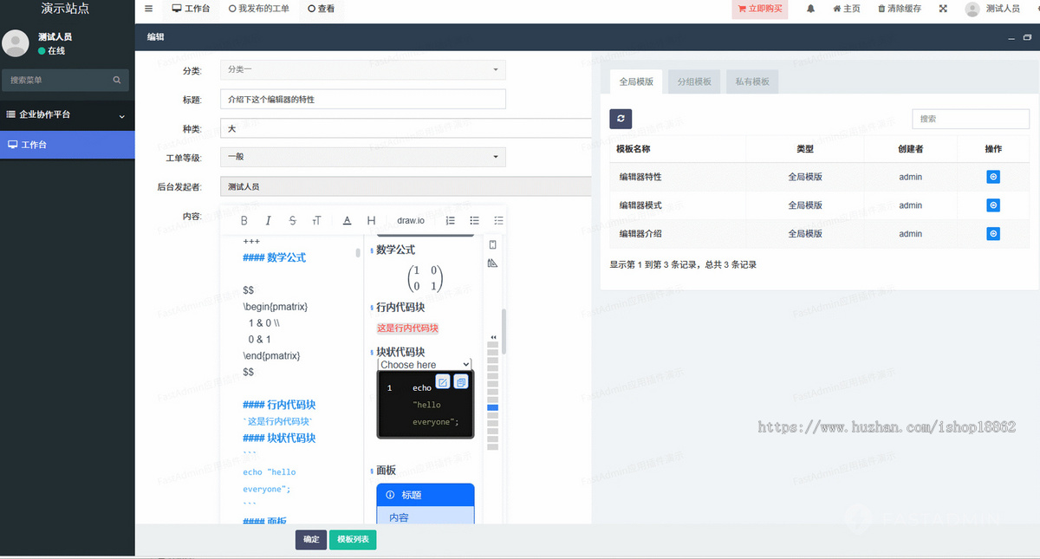Image resolution: width=1040 pixels, height=559 pixels.
Task: Expand the 企业协作平台 menu
Action: (x=68, y=114)
